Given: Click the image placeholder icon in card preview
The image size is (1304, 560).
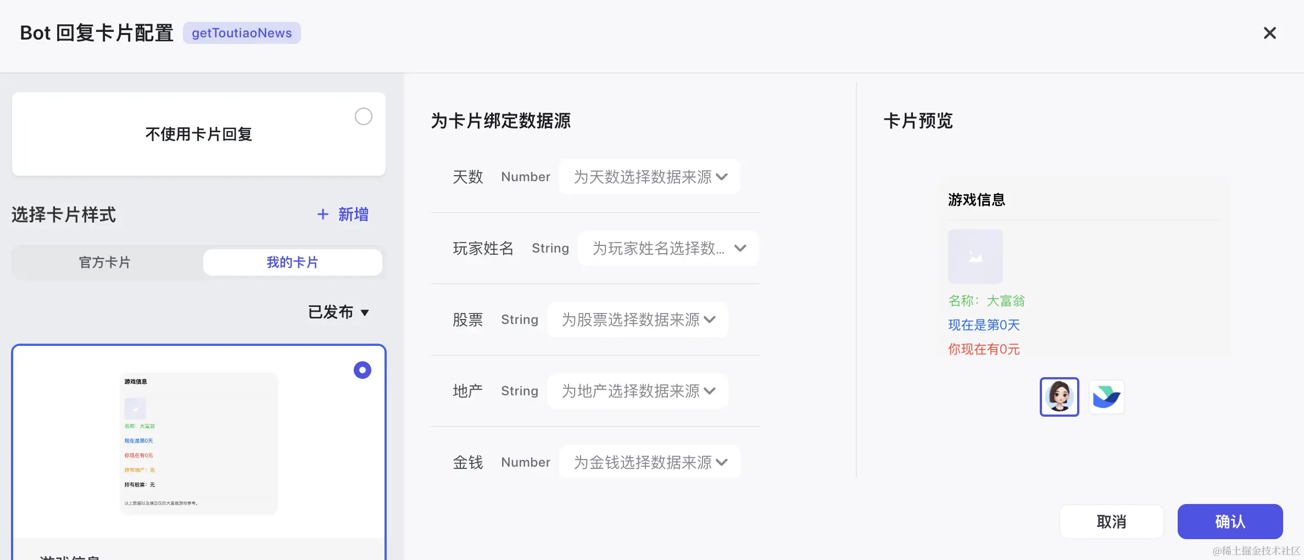Looking at the screenshot, I should point(975,256).
